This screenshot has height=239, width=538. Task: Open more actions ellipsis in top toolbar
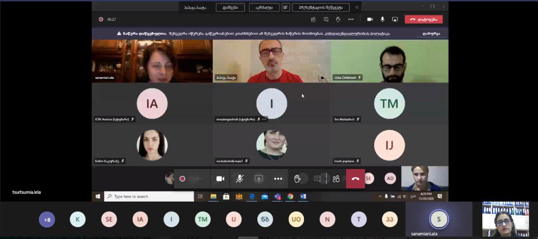351,19
